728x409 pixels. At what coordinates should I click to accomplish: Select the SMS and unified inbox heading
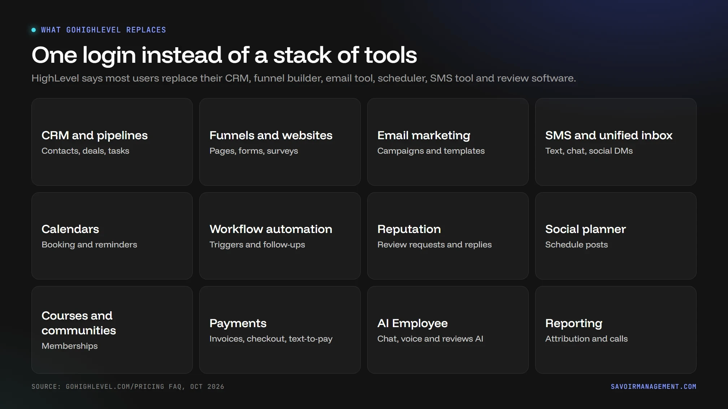click(609, 135)
